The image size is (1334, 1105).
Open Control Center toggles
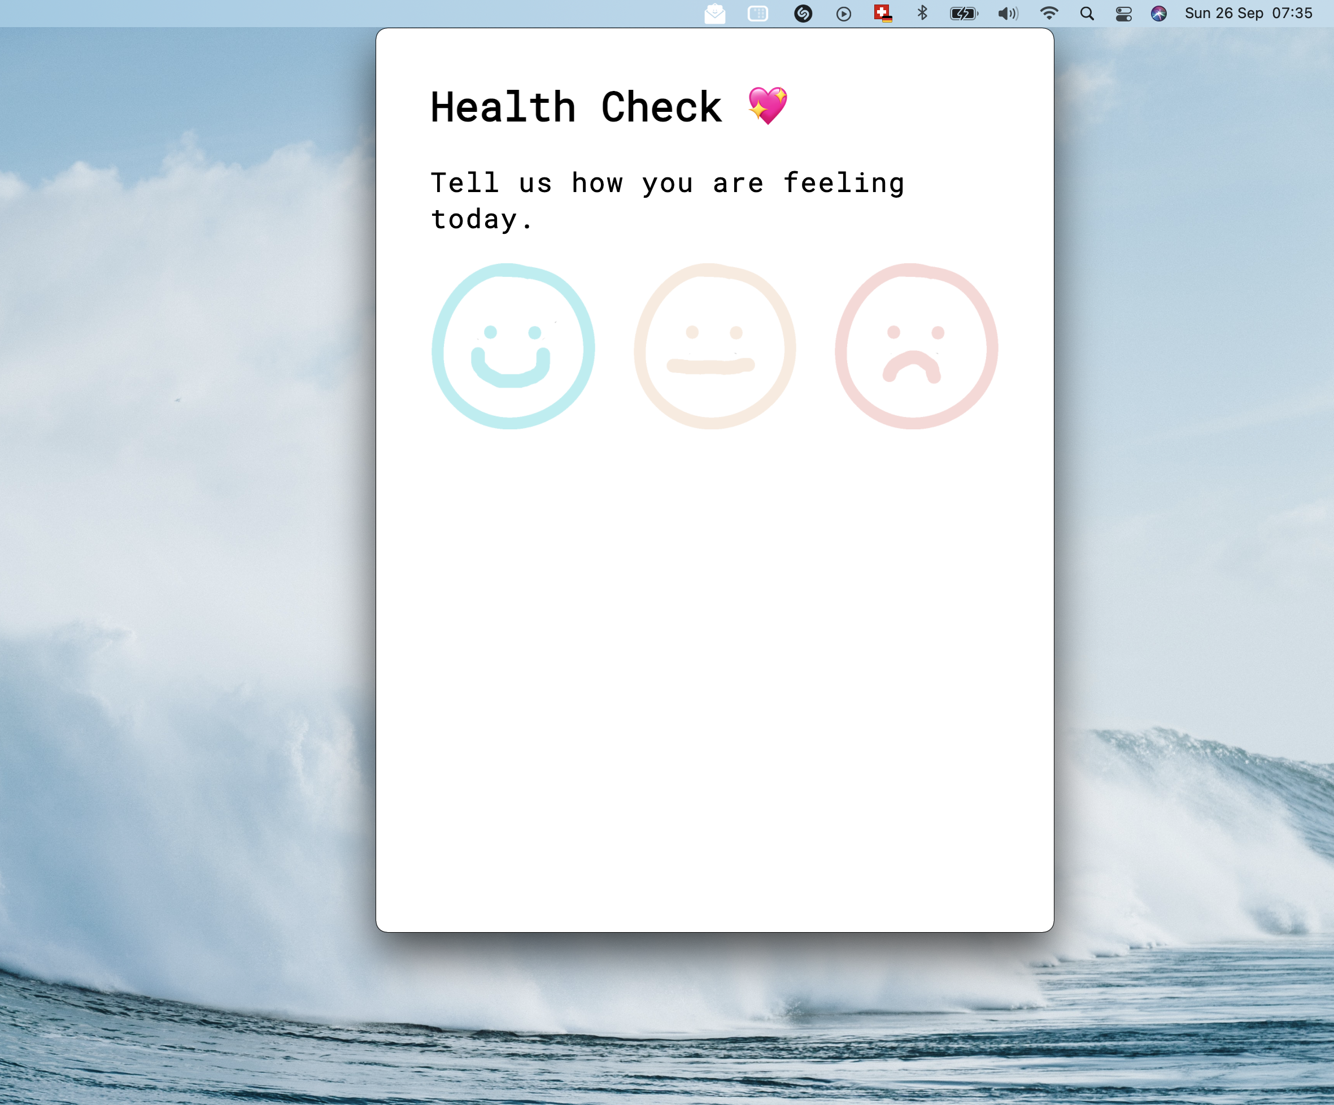click(x=1124, y=14)
